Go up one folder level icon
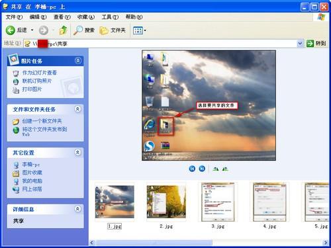The height and width of the screenshot is (248, 331). tap(64, 30)
